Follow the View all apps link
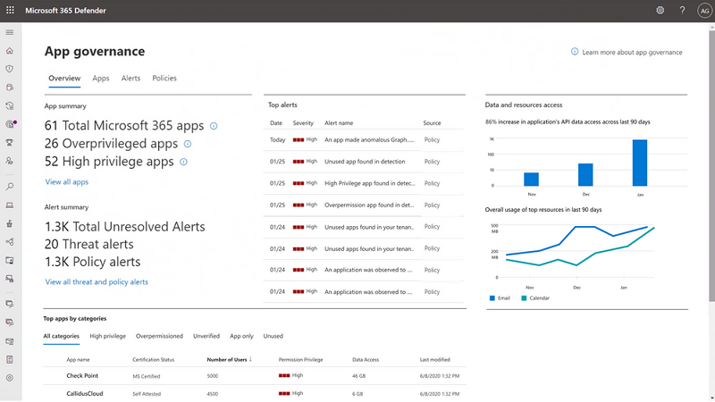 pos(66,182)
